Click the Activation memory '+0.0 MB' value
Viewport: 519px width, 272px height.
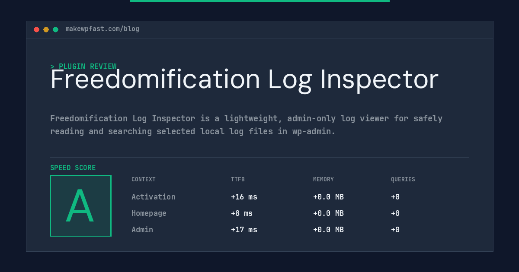[328, 197]
